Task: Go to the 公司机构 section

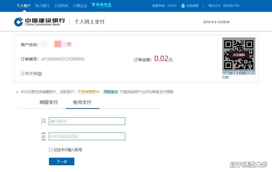Action: (61, 6)
